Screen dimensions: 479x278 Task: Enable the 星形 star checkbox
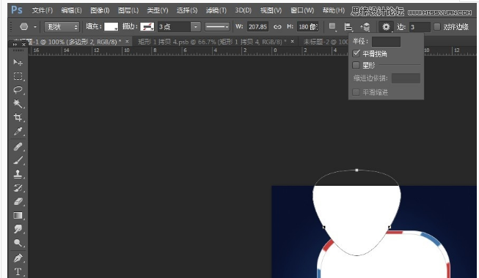pyautogui.click(x=356, y=65)
